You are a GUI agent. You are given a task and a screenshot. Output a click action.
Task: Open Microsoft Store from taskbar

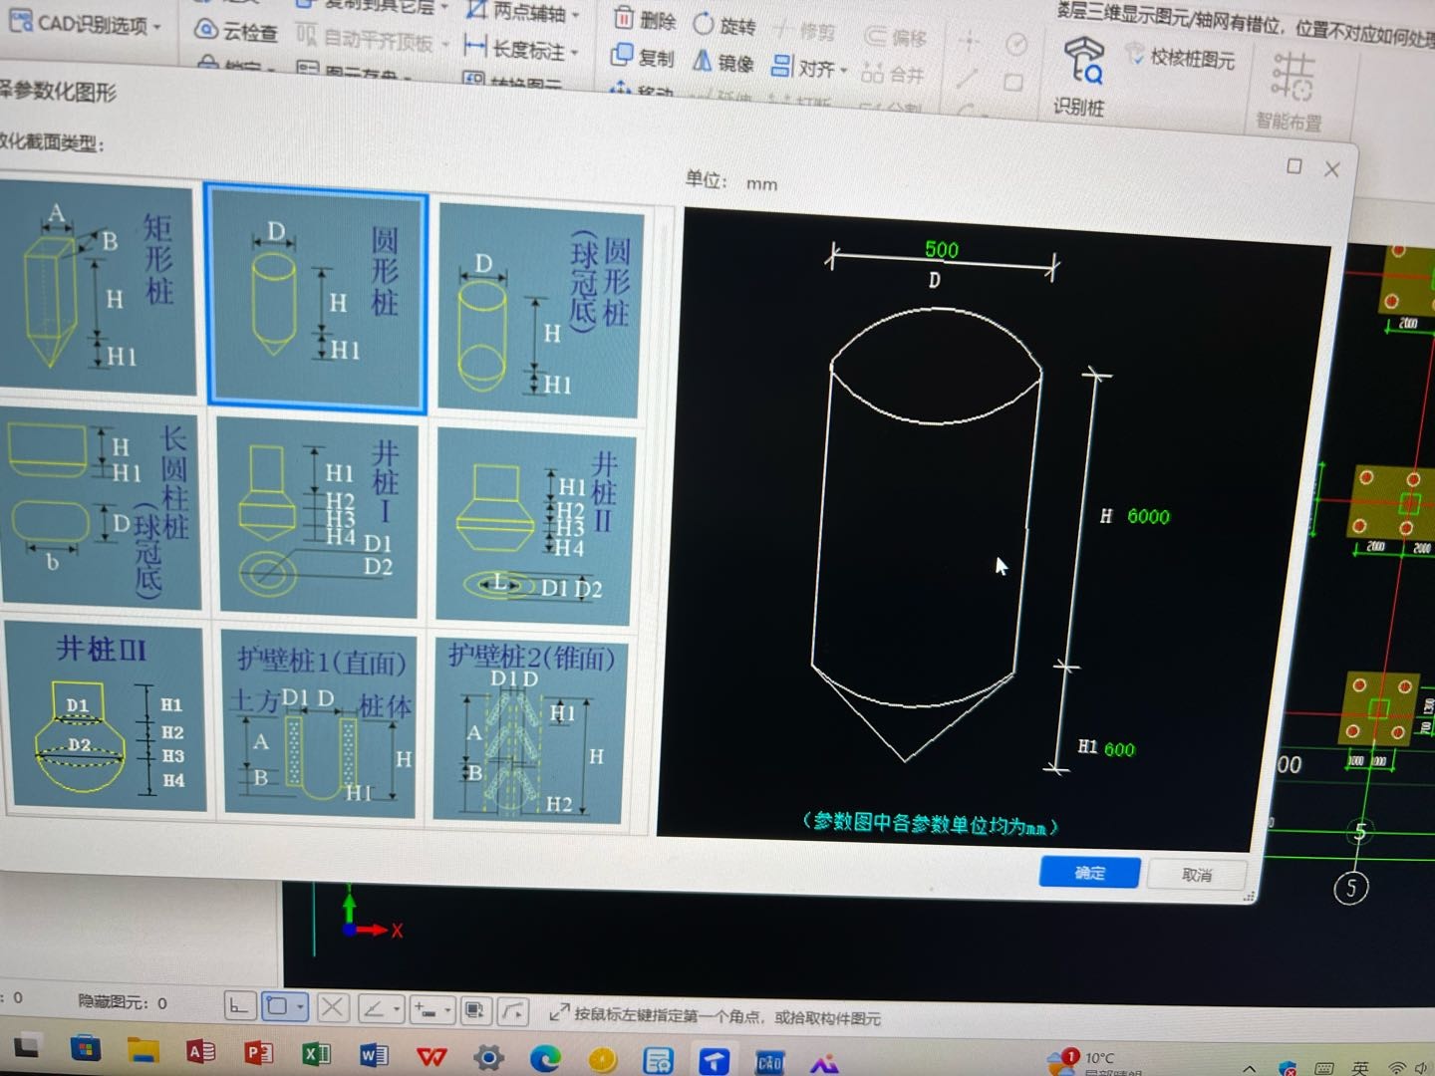point(86,1048)
